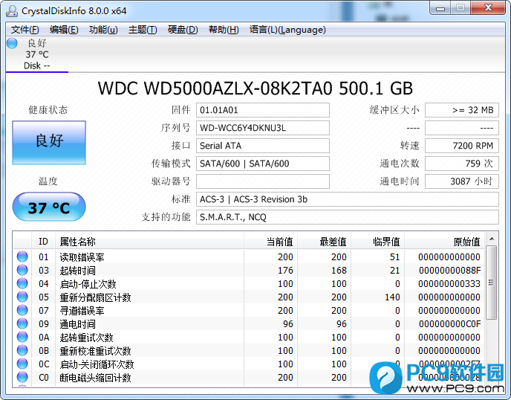
Task: Click the blue disk status orb at top
Action: pyautogui.click(x=12, y=43)
